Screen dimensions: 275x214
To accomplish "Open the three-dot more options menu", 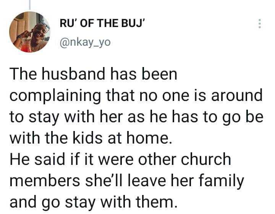I will (260, 24).
